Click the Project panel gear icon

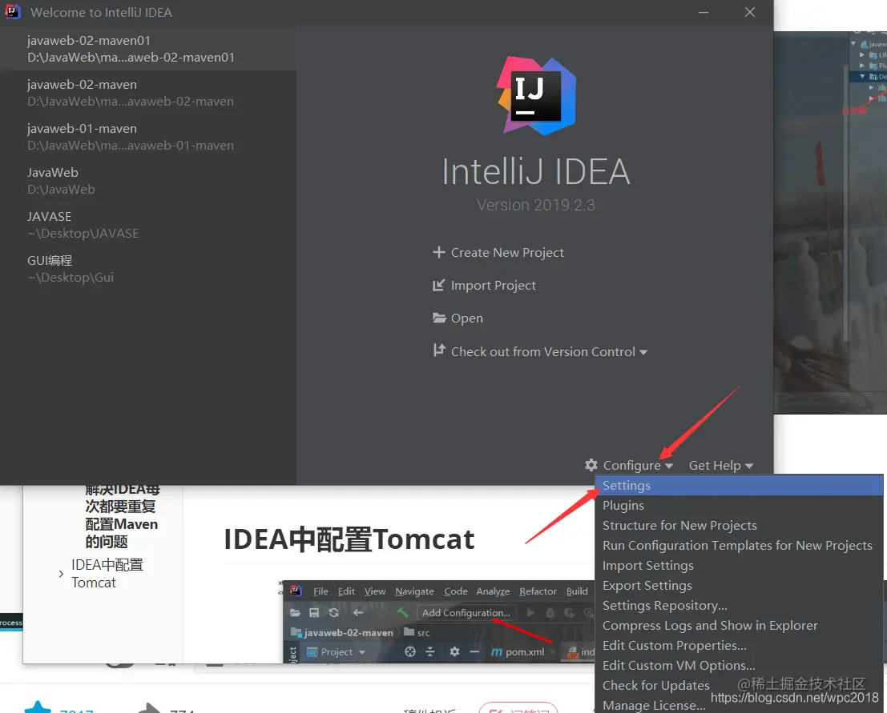(x=454, y=652)
